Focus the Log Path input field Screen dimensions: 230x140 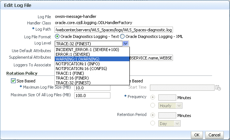tap(114, 30)
